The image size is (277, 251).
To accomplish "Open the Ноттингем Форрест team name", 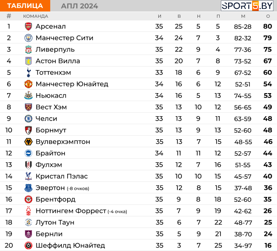I will [71, 211].
